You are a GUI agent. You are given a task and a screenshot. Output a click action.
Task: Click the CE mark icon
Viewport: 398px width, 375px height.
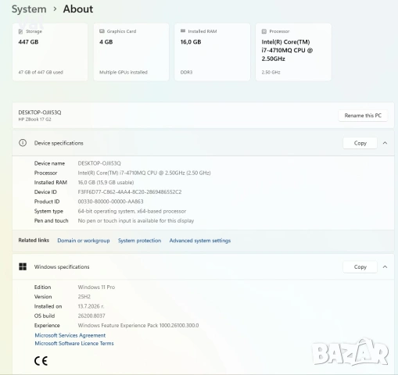pyautogui.click(x=41, y=361)
